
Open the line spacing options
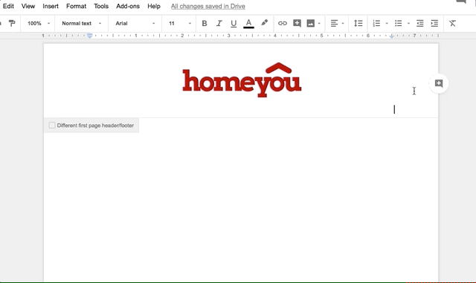tap(358, 23)
